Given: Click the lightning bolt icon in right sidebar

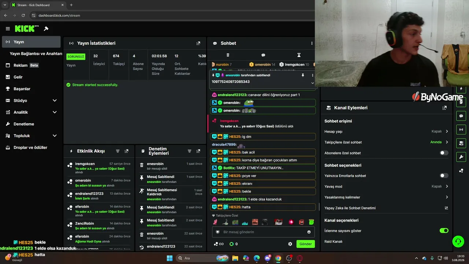Looking at the screenshot, I should (x=461, y=89).
